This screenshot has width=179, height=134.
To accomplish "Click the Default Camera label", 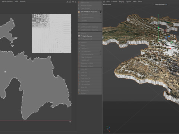I will [x=160, y=4].
